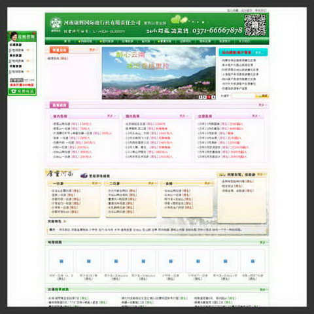Click 'more' link in the orange panel header
314x314 pixels.
94,50
